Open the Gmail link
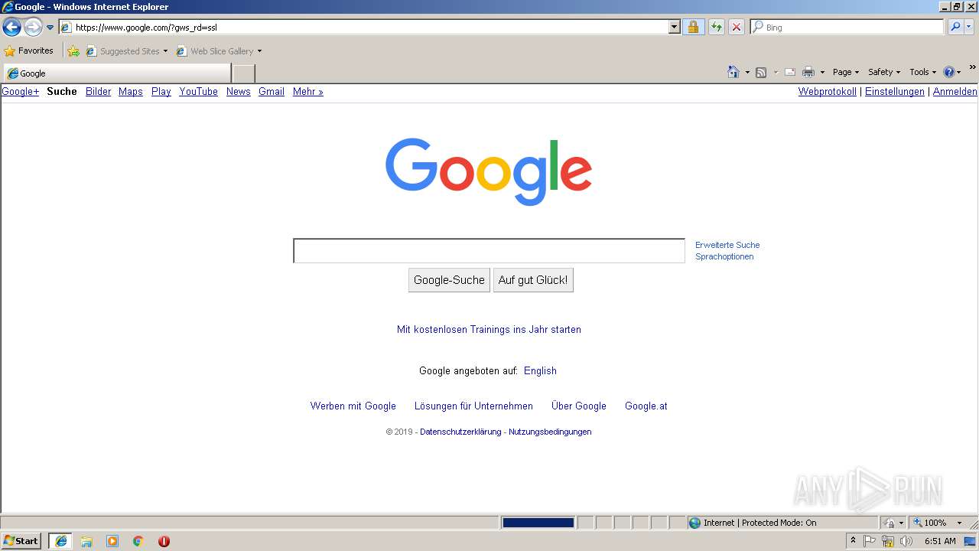Viewport: 979px width, 551px height. [272, 92]
